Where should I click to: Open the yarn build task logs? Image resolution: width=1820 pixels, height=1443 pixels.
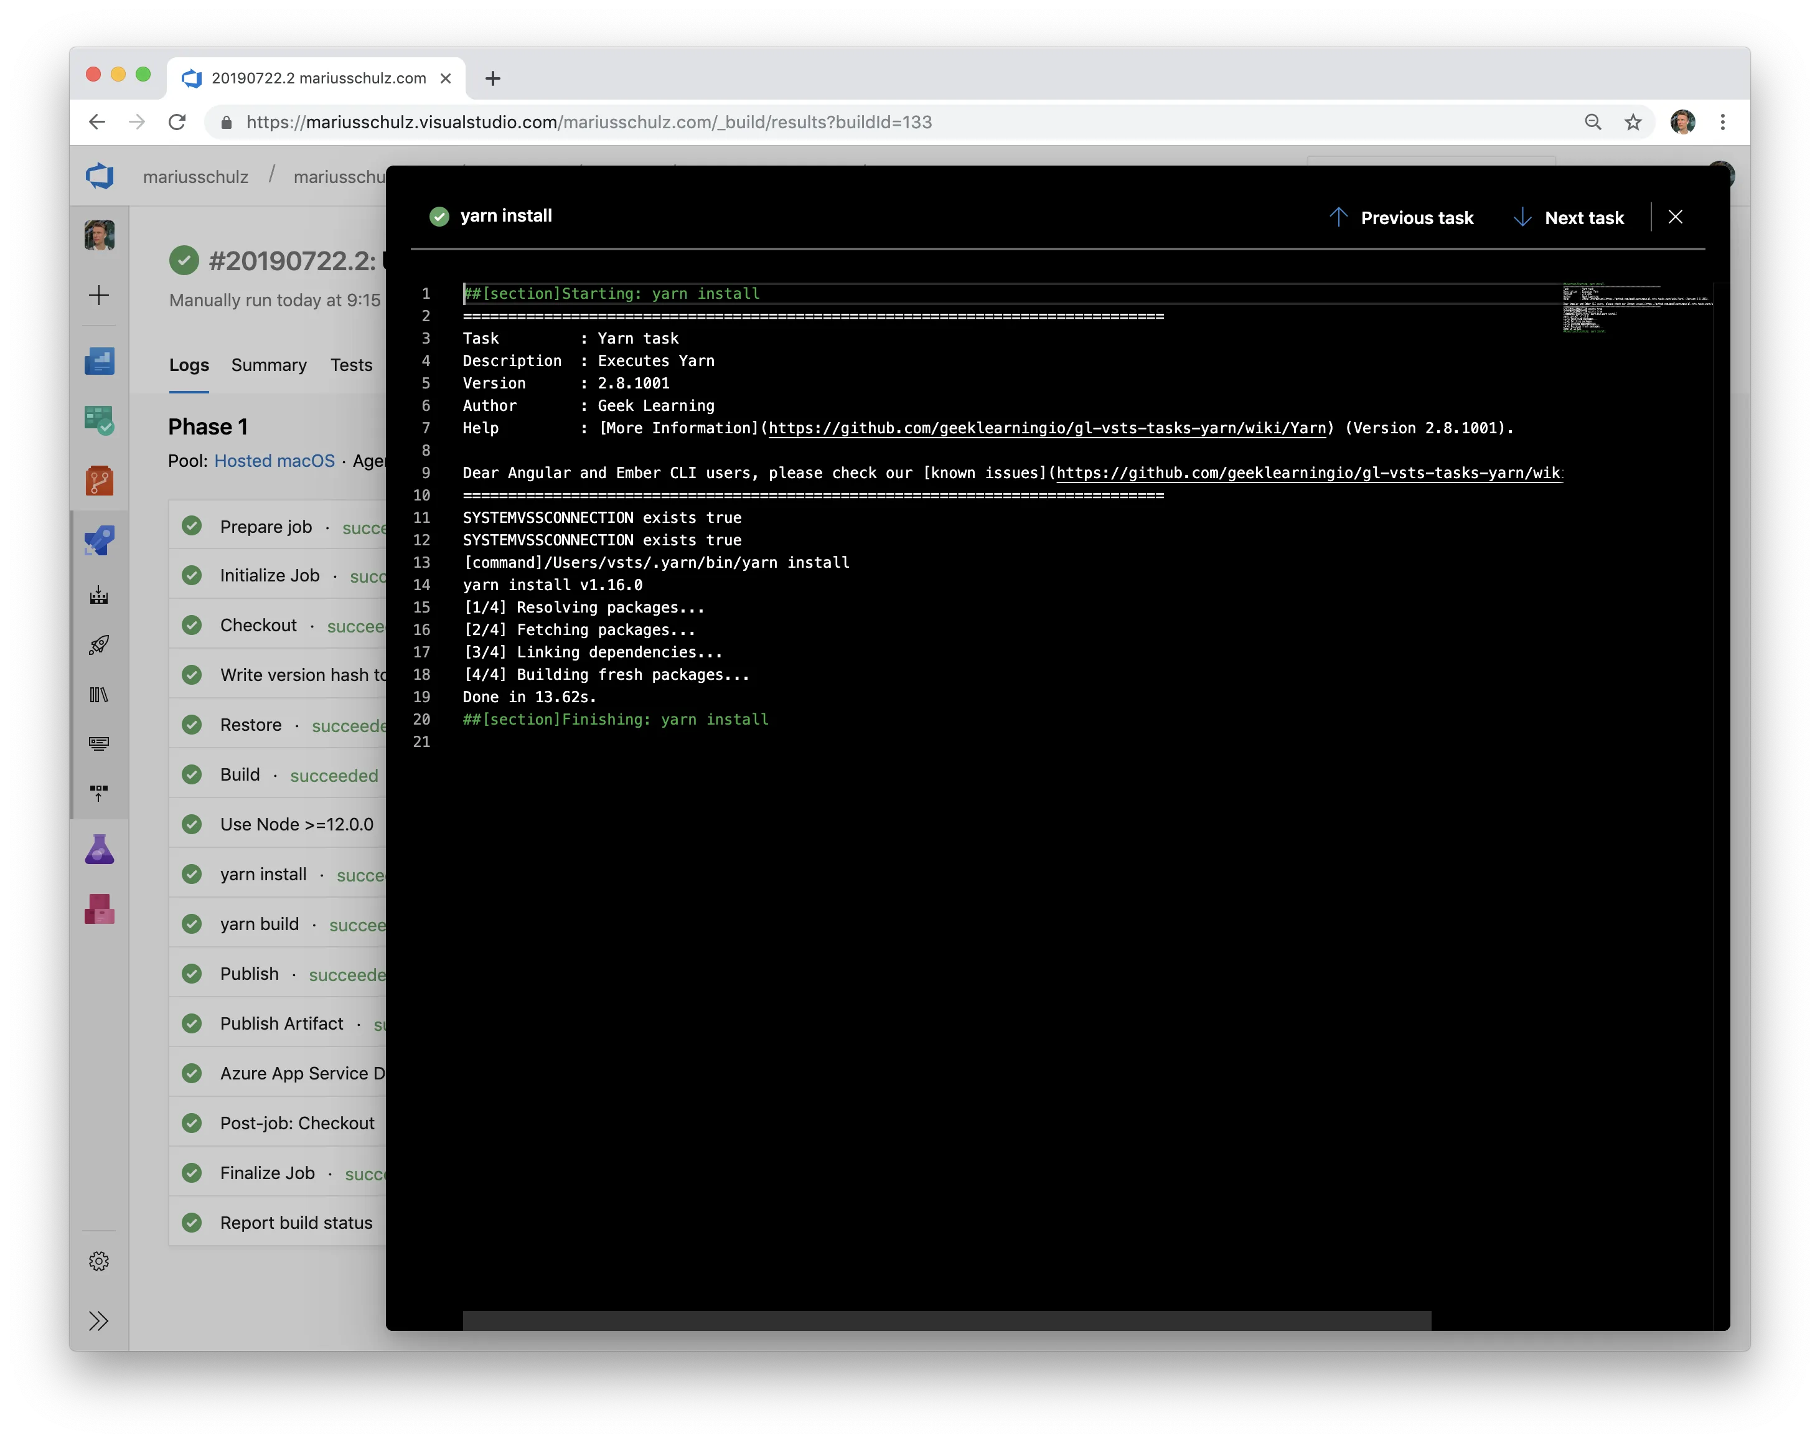[x=259, y=924]
